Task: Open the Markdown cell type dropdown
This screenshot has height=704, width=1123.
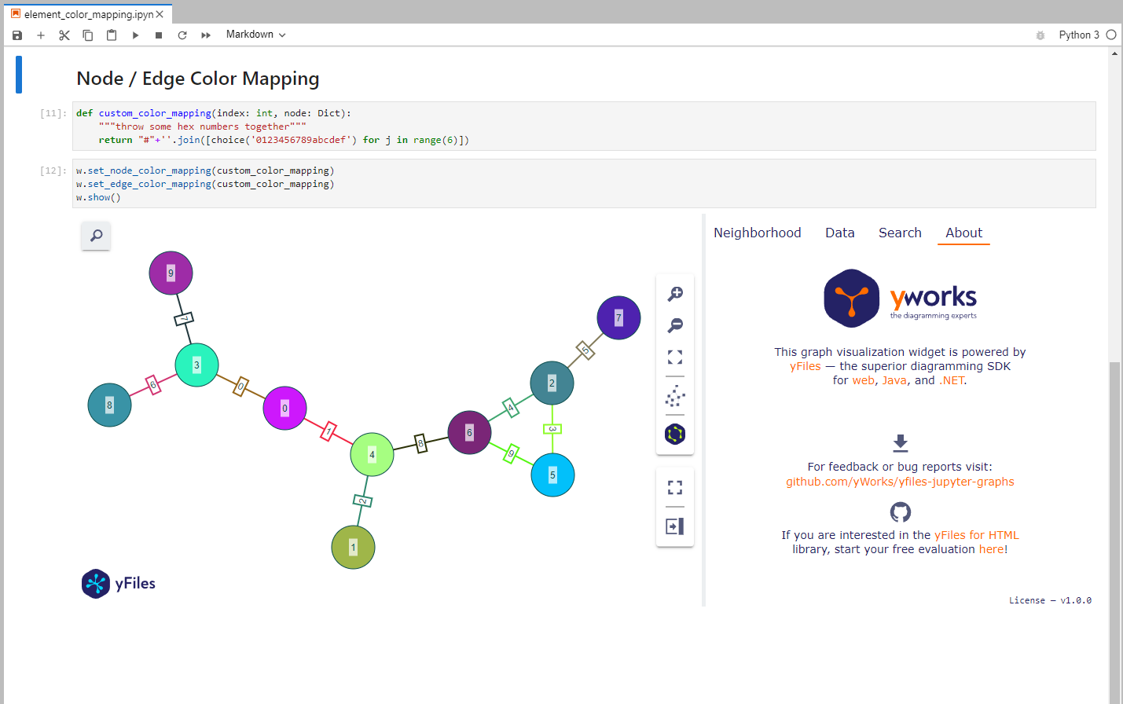Action: [255, 35]
